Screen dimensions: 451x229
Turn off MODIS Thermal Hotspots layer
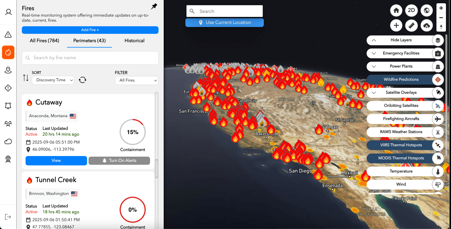[405, 158]
